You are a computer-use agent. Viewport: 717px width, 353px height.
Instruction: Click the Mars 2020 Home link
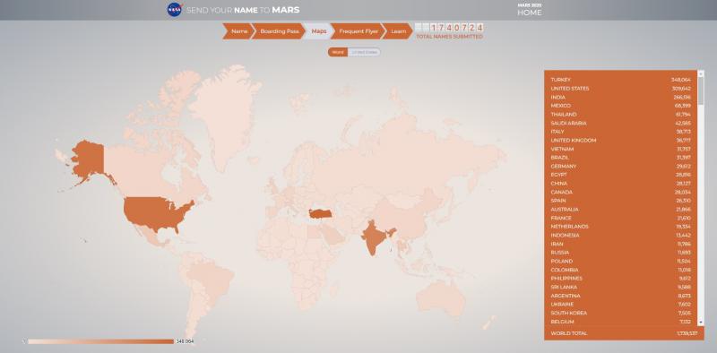pos(530,10)
